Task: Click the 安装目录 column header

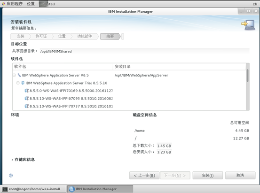Action: 180,67
